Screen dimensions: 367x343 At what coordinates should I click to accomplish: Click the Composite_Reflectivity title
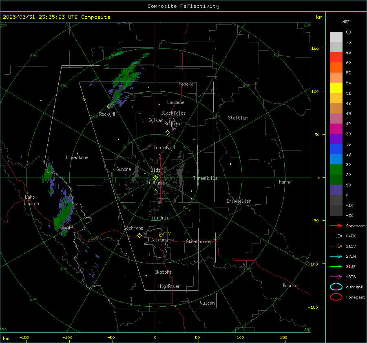(x=183, y=6)
